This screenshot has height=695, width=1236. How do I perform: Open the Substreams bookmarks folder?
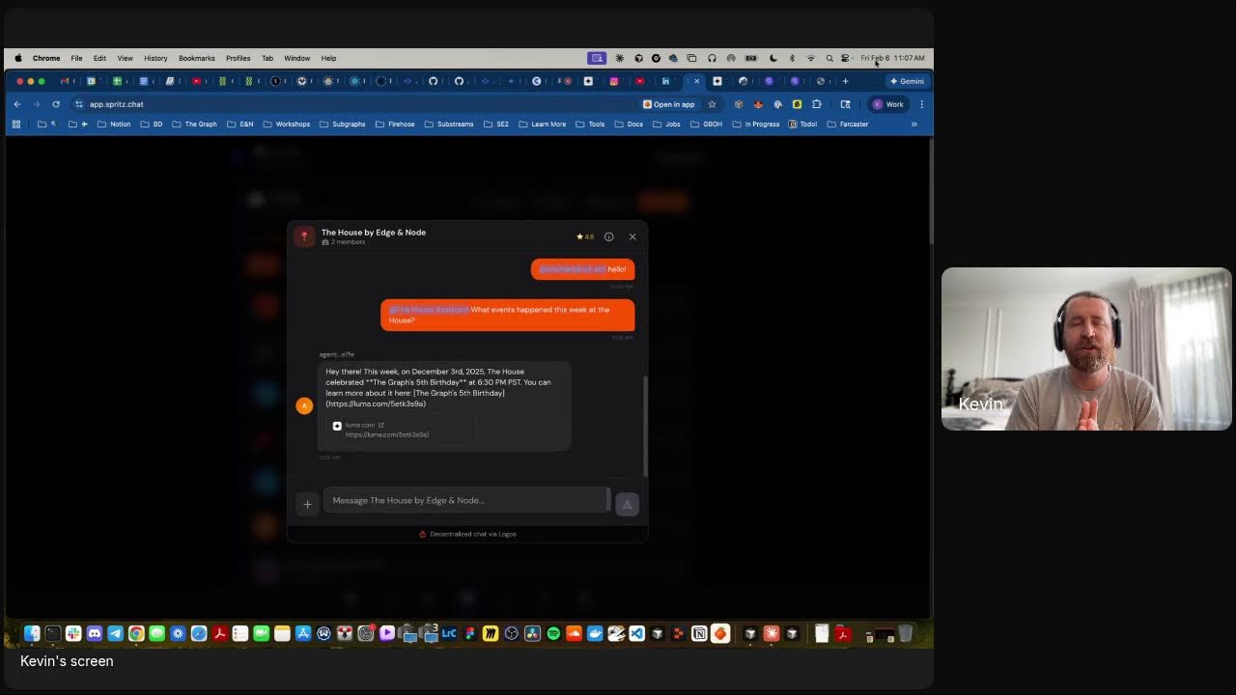click(x=449, y=125)
